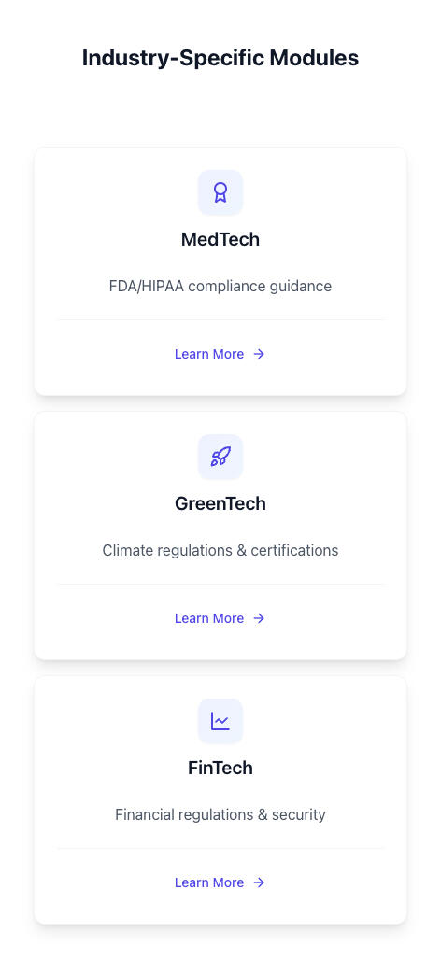
Task: Click the divider line in FinTech card
Action: click(x=220, y=849)
